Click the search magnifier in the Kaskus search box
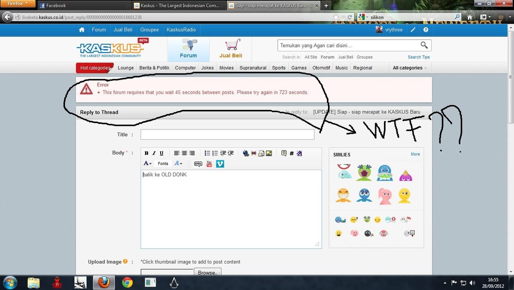Viewport: 514px width, 290px height. click(424, 45)
